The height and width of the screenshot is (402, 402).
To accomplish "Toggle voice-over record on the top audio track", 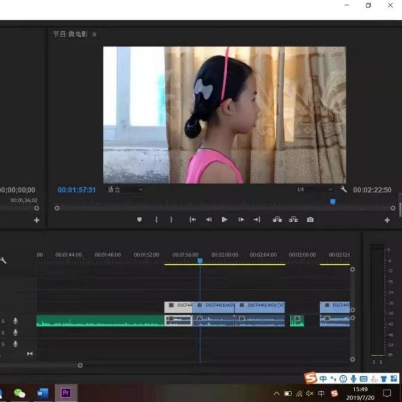I will pyautogui.click(x=16, y=320).
